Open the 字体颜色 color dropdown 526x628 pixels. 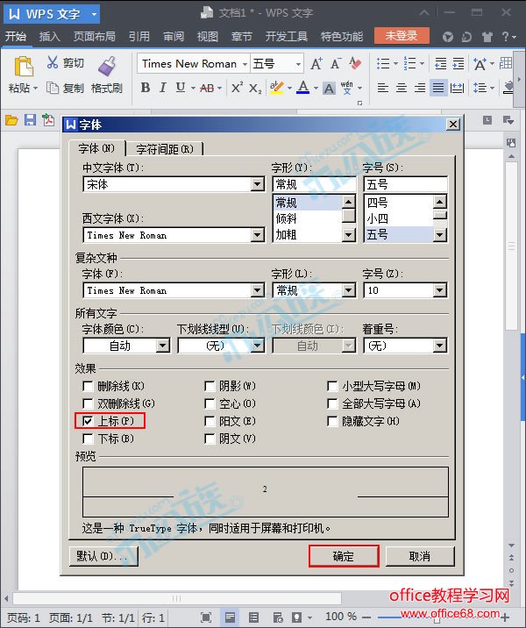(162, 346)
